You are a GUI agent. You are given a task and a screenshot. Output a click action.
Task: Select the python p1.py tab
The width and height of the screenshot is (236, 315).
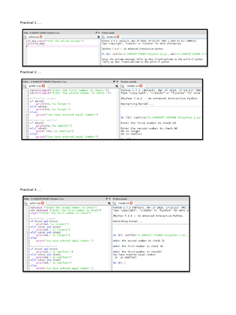[34, 37]
